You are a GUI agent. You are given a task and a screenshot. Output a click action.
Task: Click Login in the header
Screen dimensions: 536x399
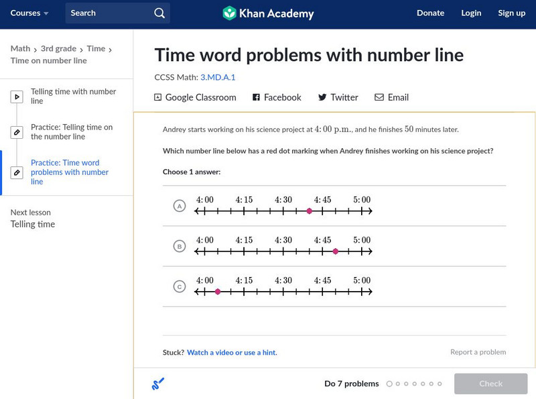coord(471,13)
